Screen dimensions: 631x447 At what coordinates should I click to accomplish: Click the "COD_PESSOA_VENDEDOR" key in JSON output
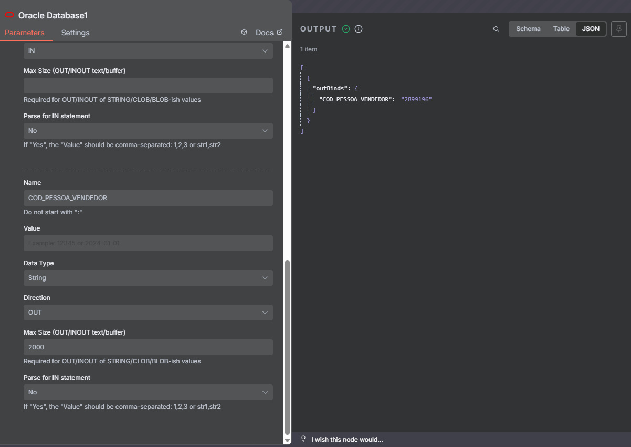pos(356,99)
